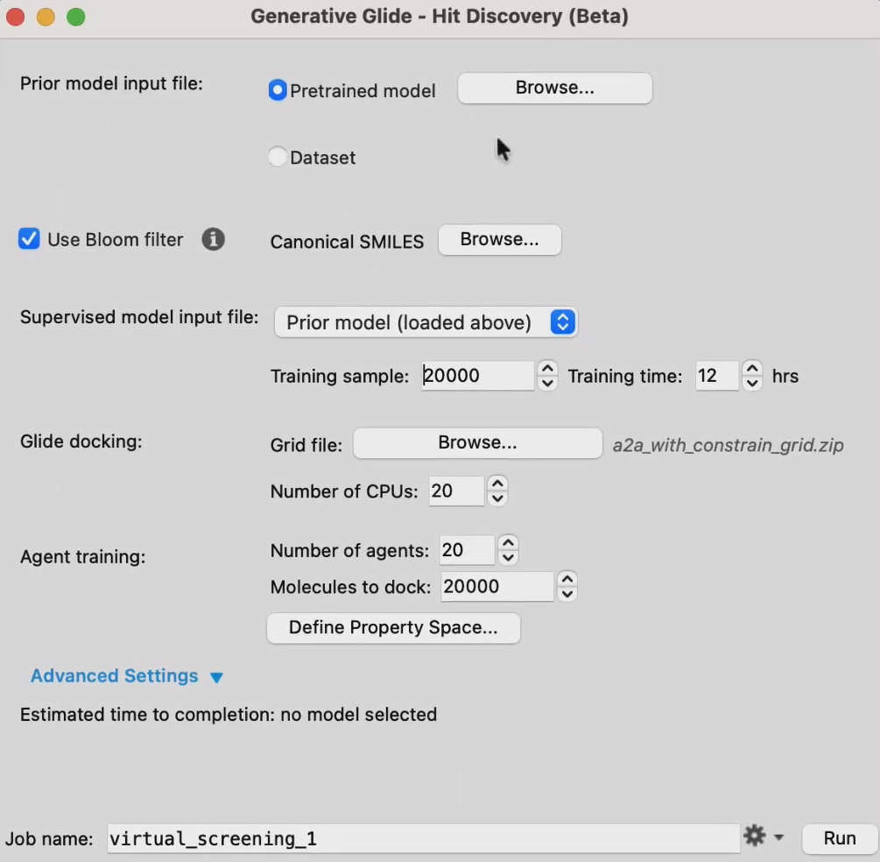Decrease Training time hours

(752, 384)
